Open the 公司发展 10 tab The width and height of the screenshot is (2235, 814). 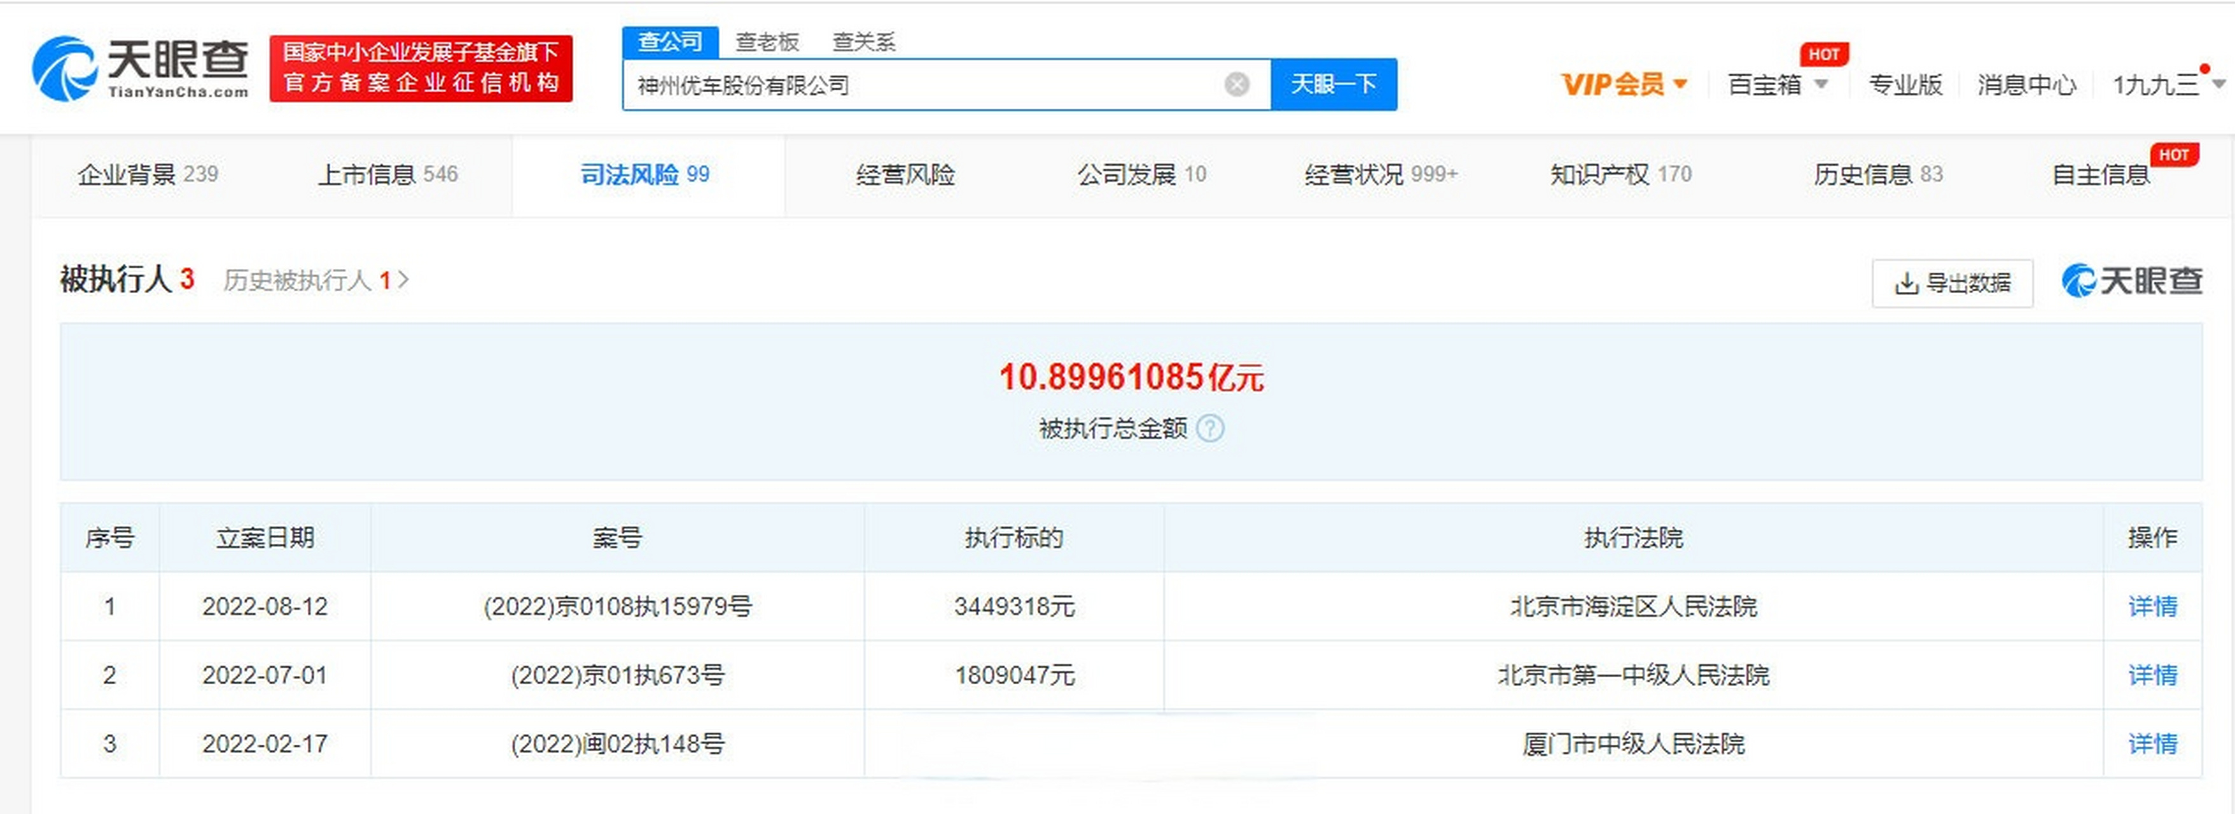point(1141,175)
